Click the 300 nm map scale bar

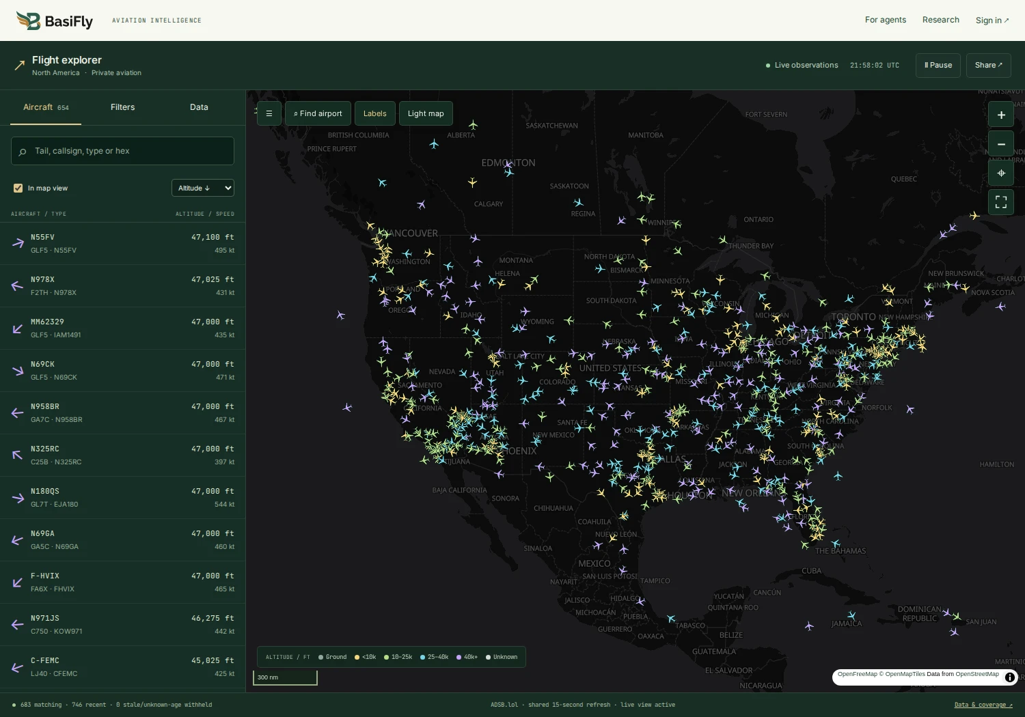[285, 677]
